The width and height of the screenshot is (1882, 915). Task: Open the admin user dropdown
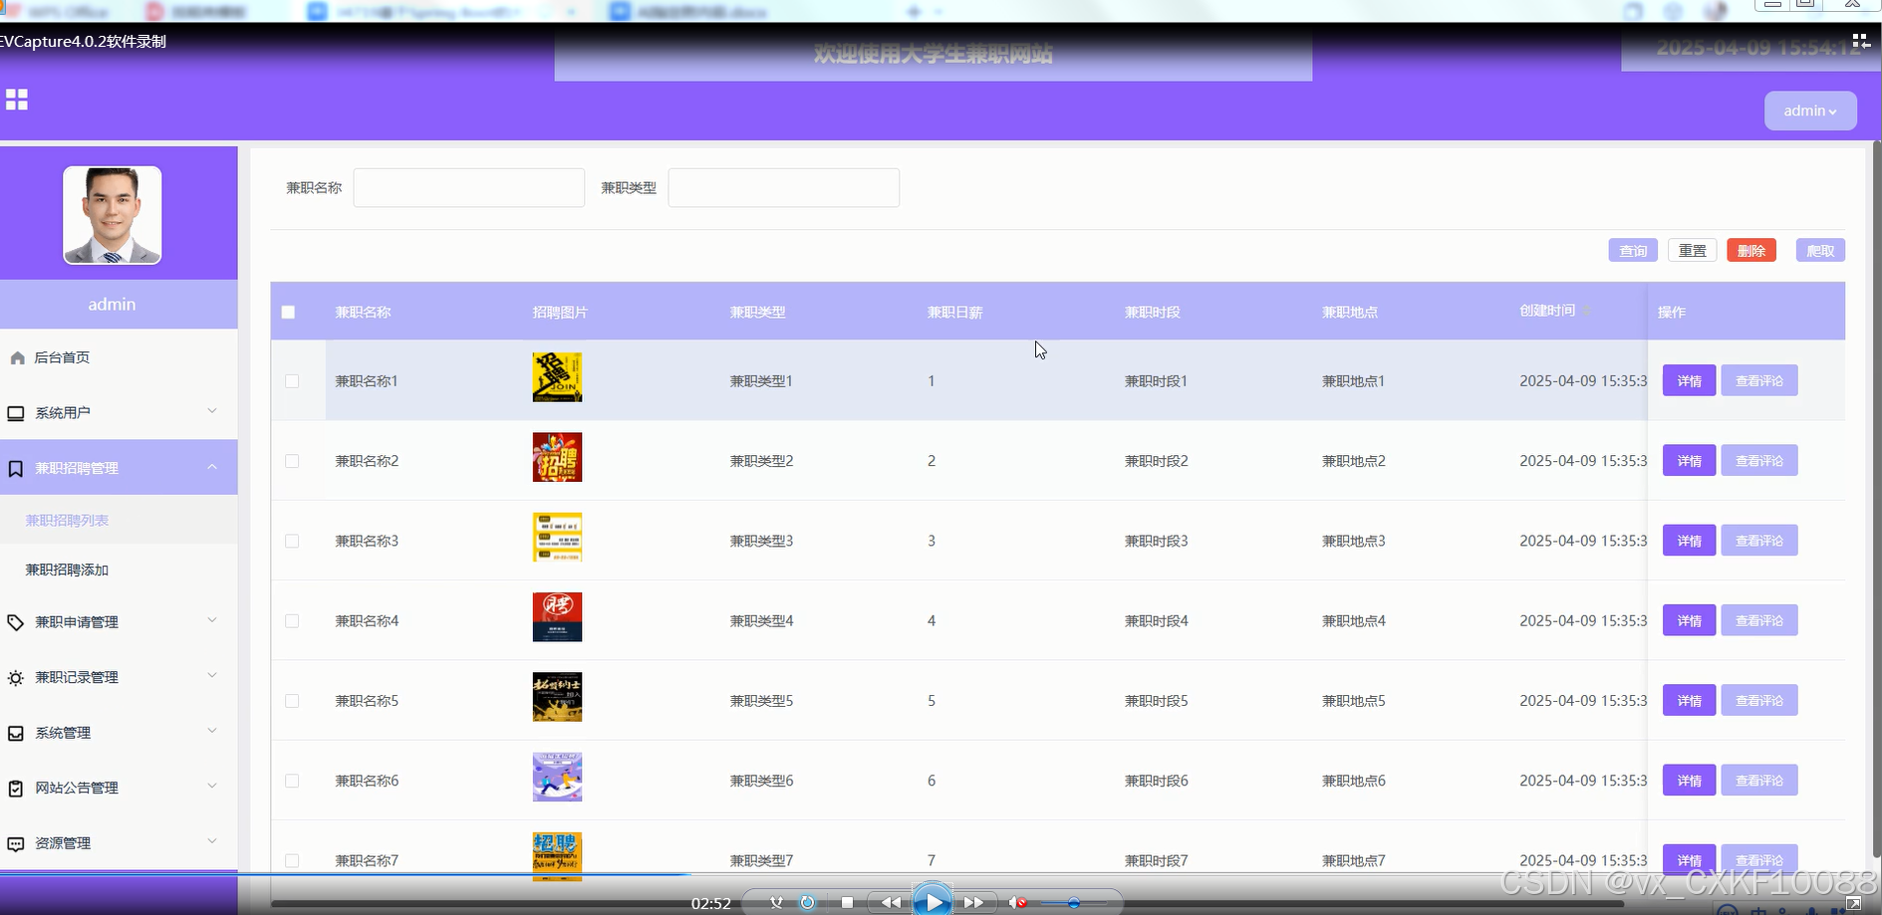click(x=1810, y=111)
